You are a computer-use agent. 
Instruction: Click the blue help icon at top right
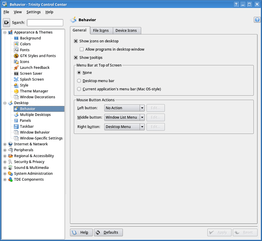(257, 20)
